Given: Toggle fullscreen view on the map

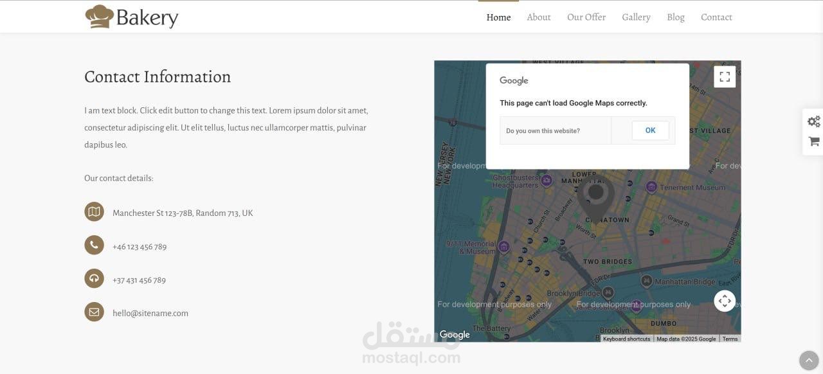Looking at the screenshot, I should 725,77.
